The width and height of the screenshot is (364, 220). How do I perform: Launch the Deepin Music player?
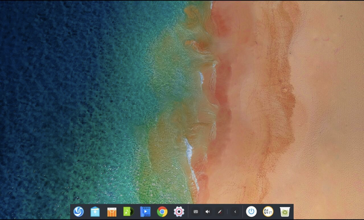[x=129, y=211]
